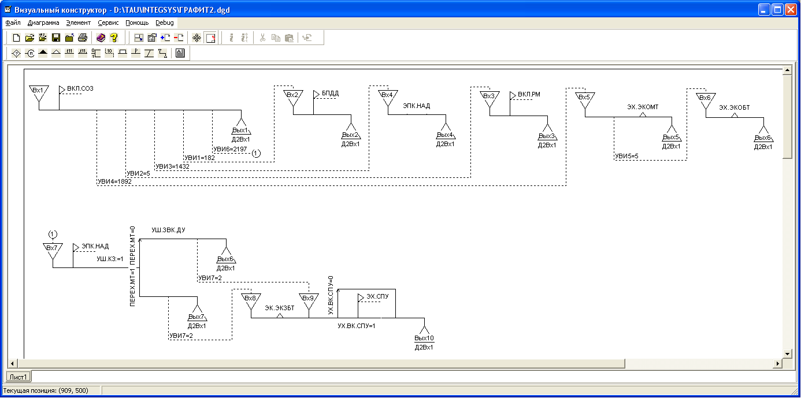The image size is (801, 398).
Task: Save diagram with the floppy disk icon
Action: (56, 38)
